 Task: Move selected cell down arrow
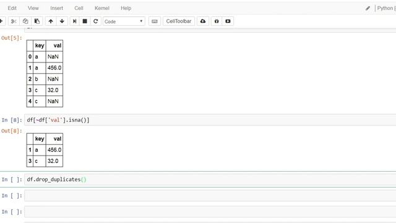[x=62, y=21]
